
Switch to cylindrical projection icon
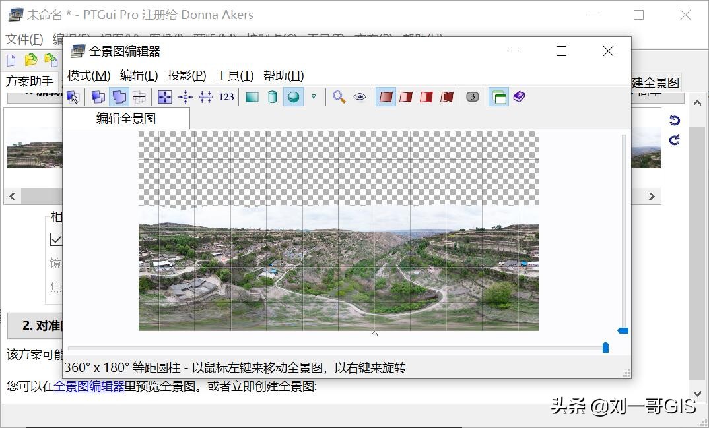[x=272, y=96]
